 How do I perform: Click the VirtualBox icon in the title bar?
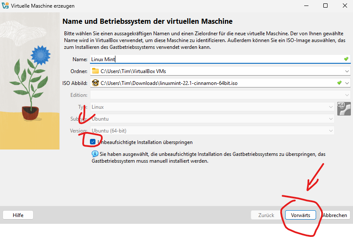[x=5, y=6]
